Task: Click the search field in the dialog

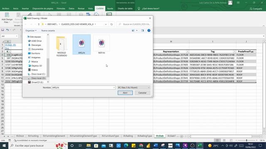Action: [134, 24]
